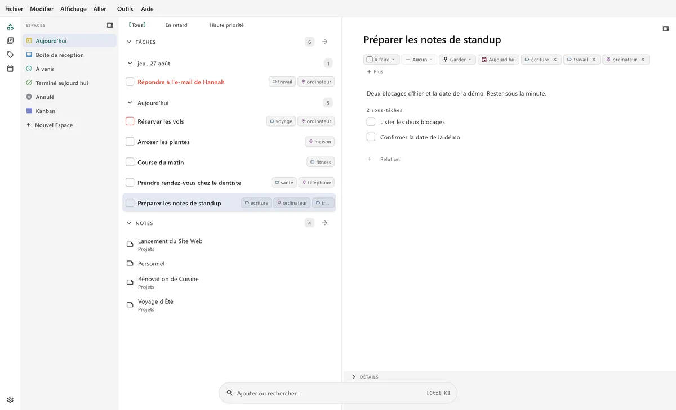Remove the ordinateur tag from task
The image size is (676, 410).
(643, 60)
